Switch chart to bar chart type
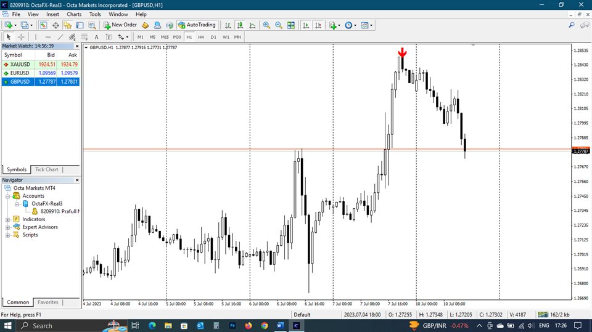The image size is (592, 332). click(228, 25)
